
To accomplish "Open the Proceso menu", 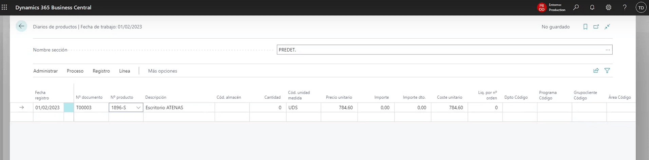I will (75, 71).
